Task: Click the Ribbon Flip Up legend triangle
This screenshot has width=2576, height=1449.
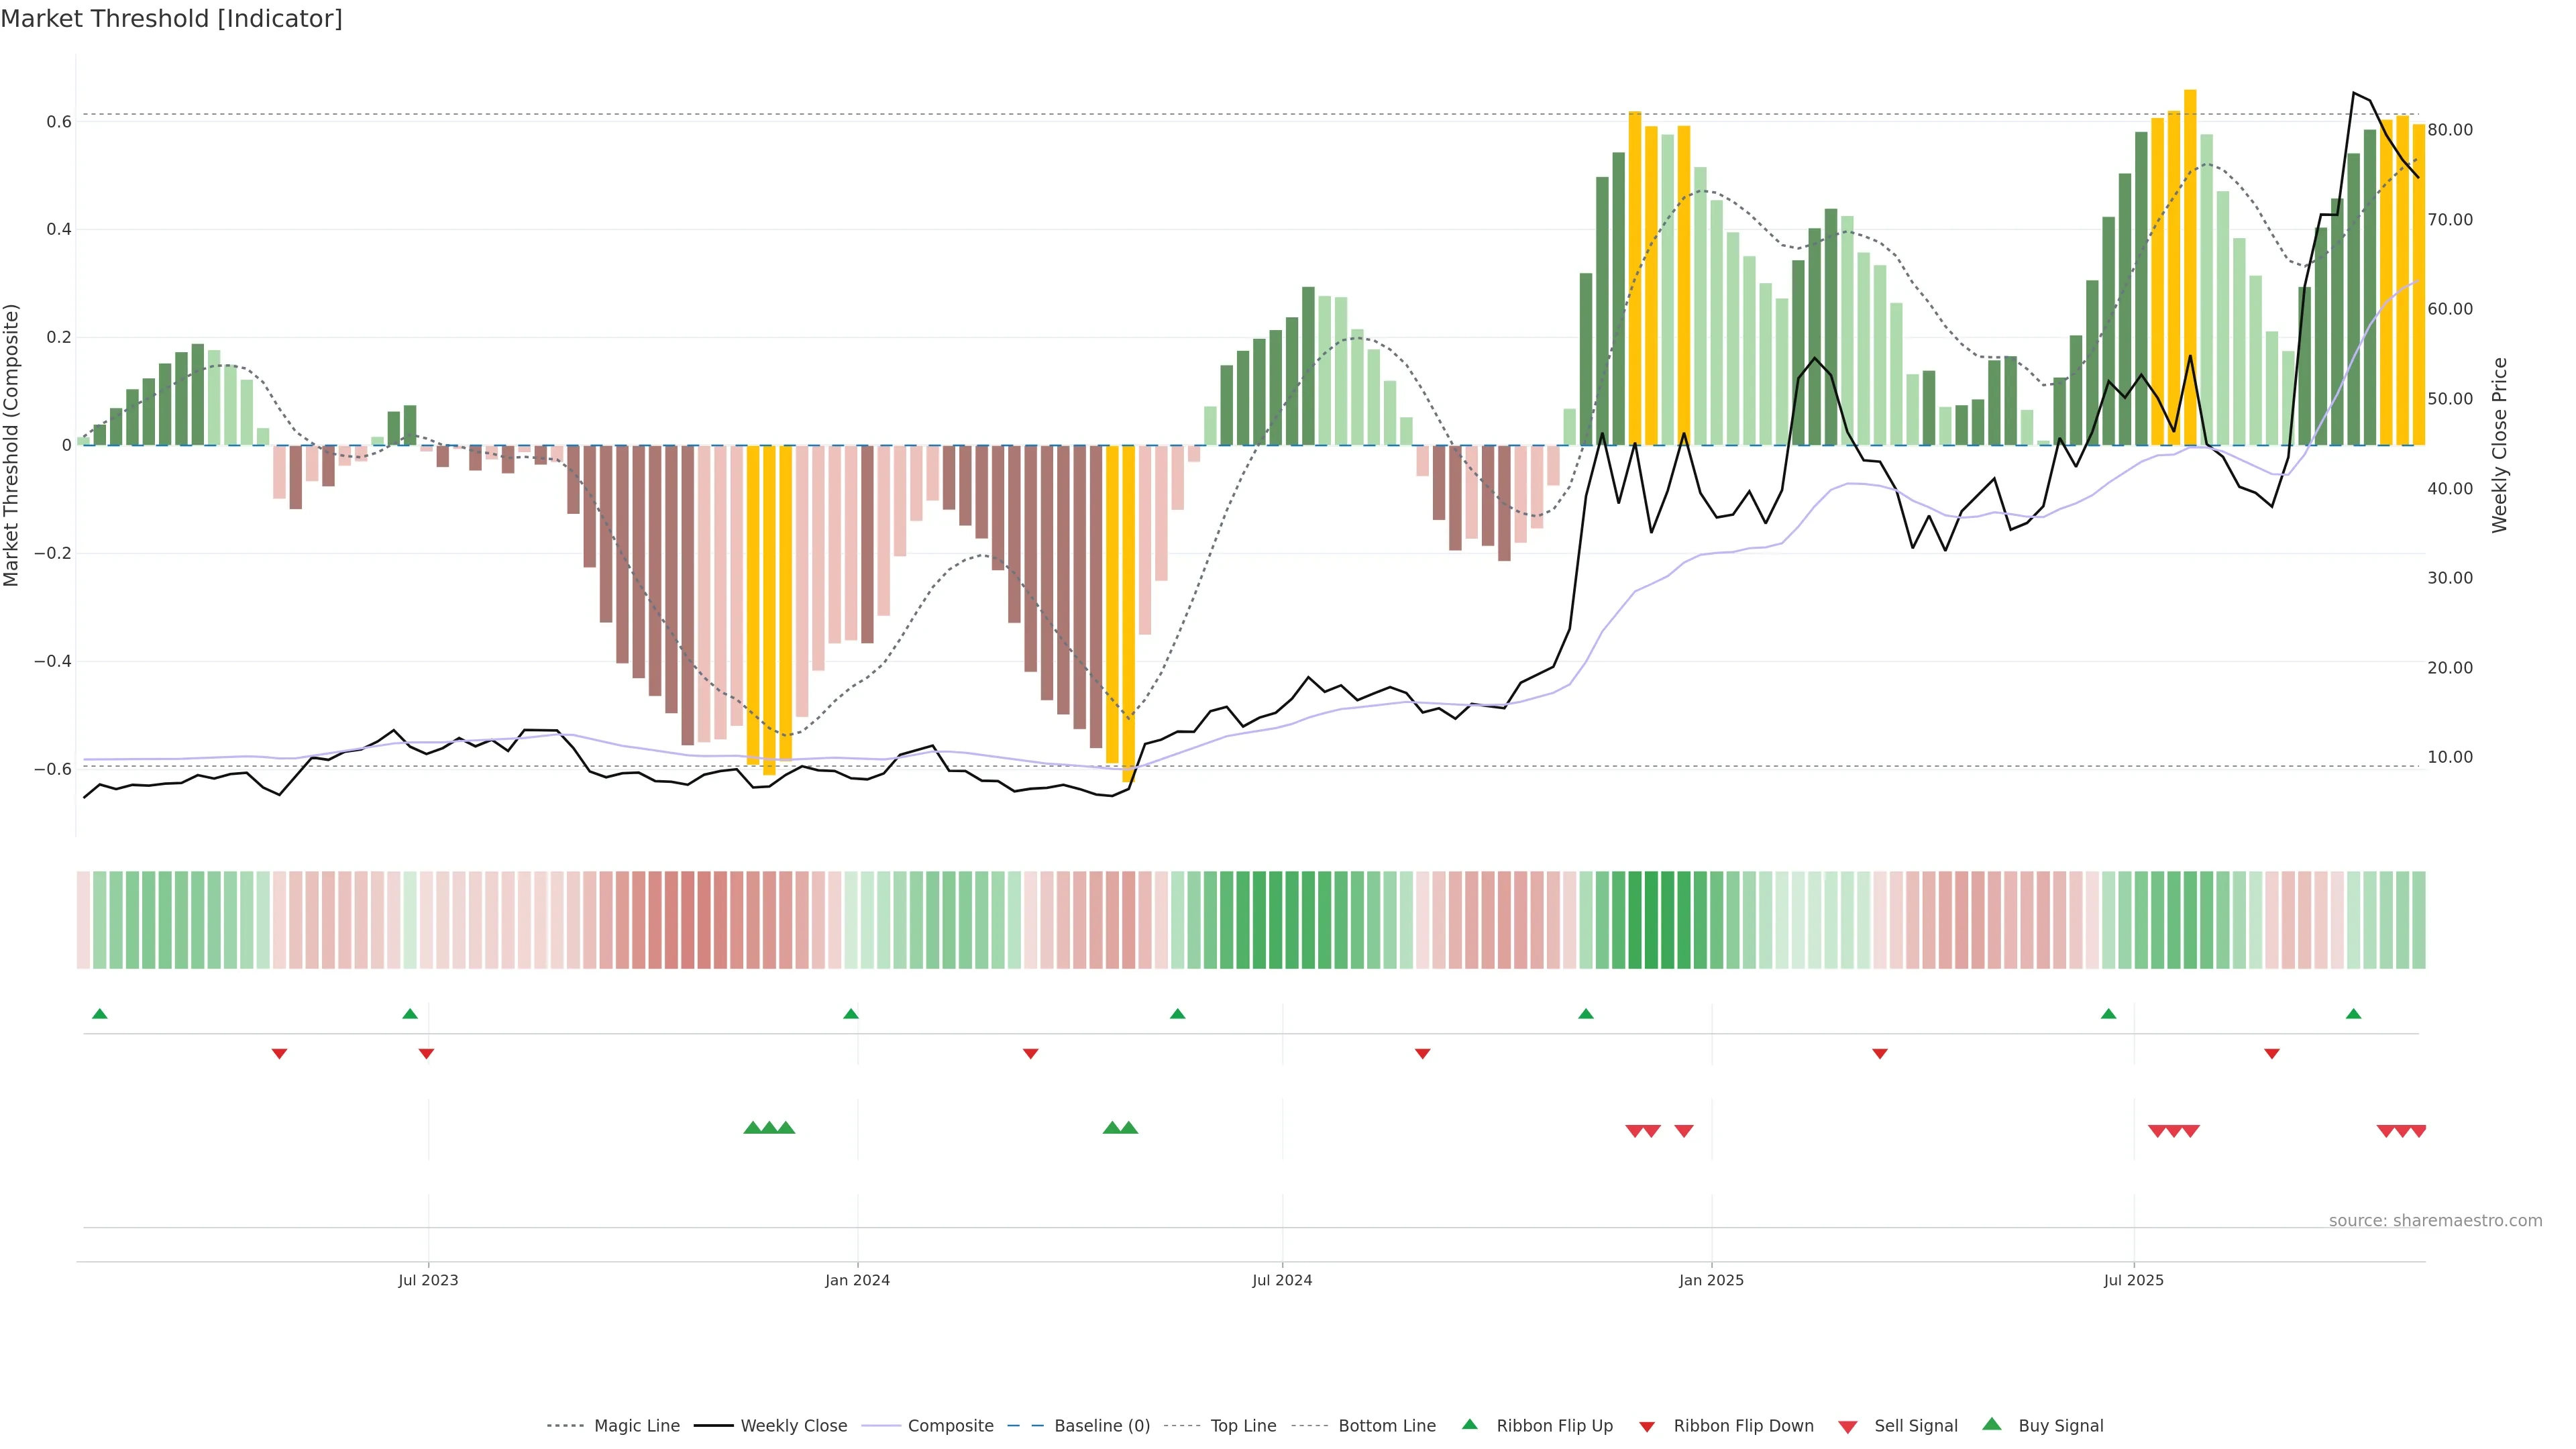Action: point(1469,1424)
